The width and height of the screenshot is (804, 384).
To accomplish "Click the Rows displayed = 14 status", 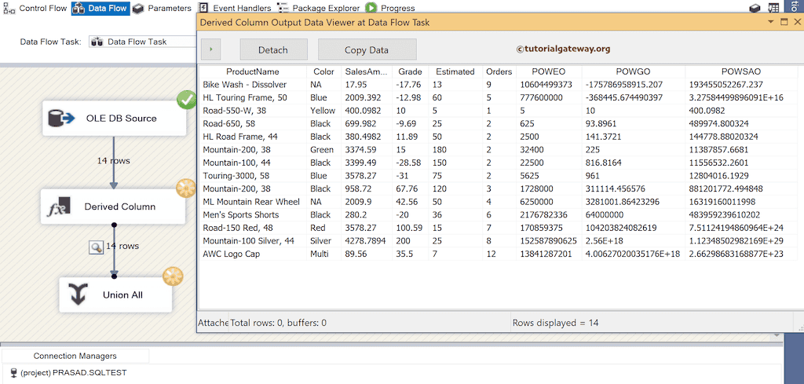I will (555, 323).
